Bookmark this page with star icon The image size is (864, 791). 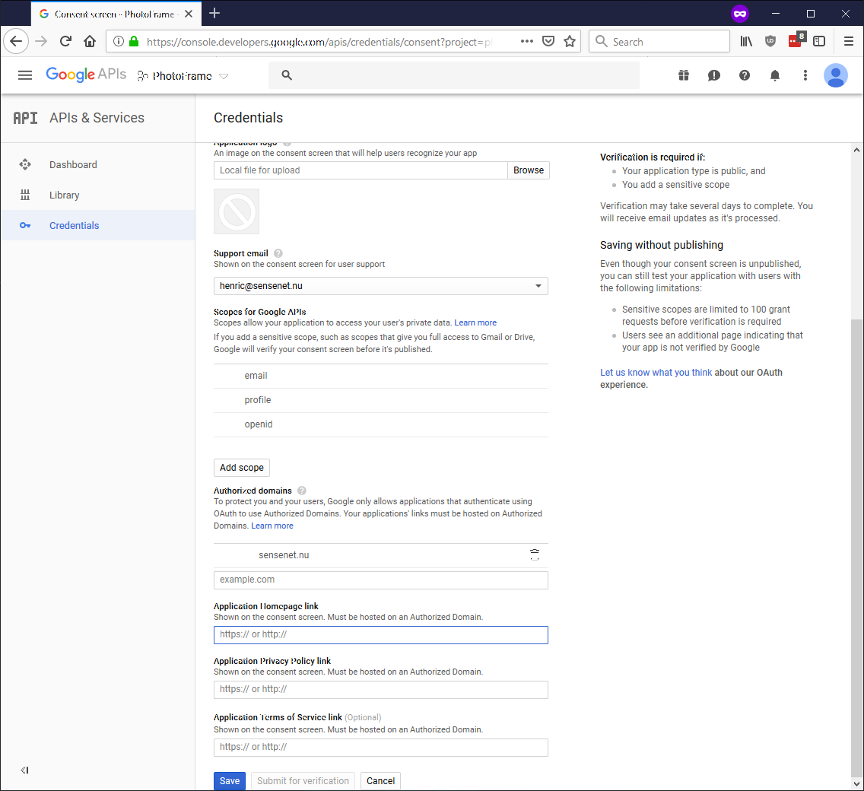click(570, 41)
